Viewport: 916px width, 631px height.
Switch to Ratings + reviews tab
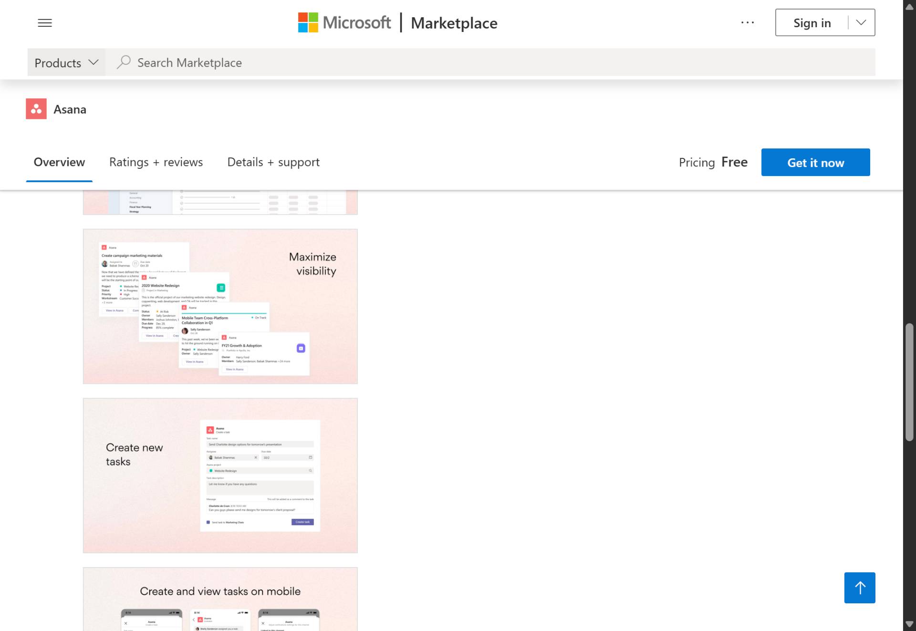156,162
